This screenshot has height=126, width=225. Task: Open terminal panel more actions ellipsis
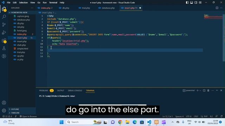[212, 90]
